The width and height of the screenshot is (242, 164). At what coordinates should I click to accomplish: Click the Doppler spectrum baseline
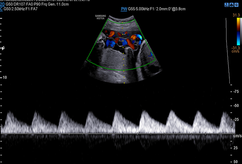[116, 133]
